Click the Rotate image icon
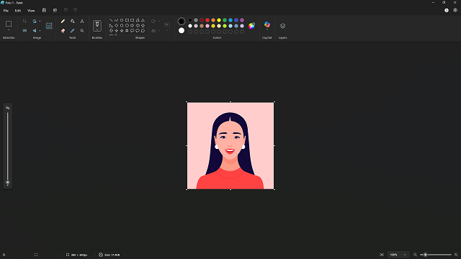Image resolution: width=461 pixels, height=259 pixels. 35,21
